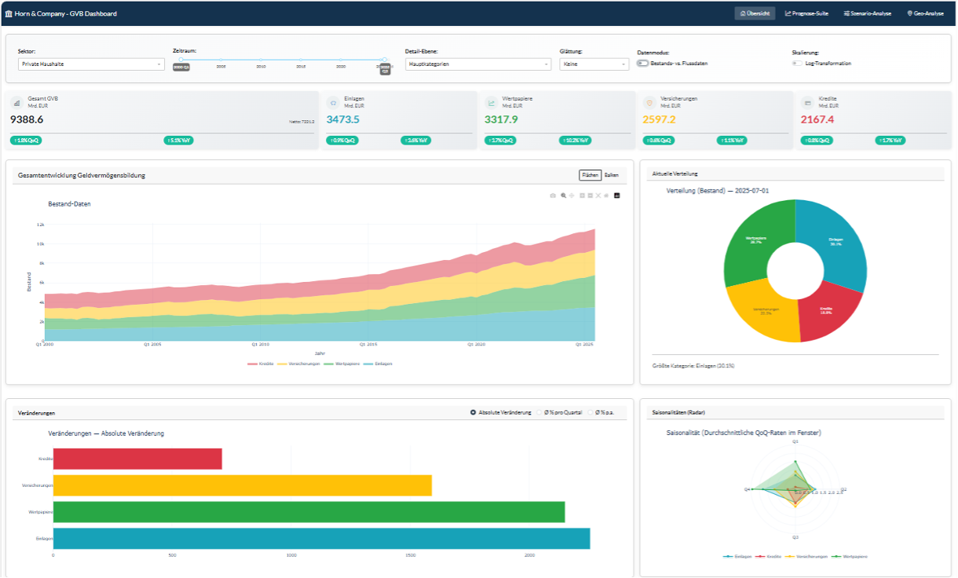Activate the pan tool in chart toolbar

[572, 195]
